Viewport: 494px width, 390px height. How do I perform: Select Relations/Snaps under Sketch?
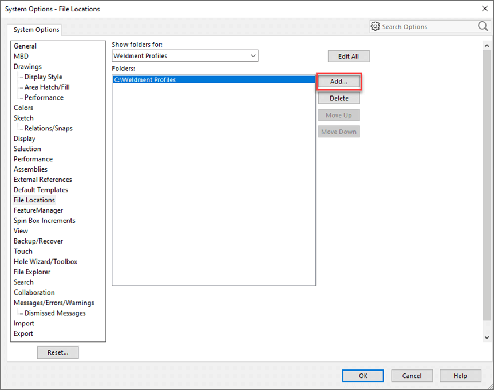pyautogui.click(x=49, y=128)
